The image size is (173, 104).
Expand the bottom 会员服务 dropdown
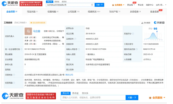(164, 98)
